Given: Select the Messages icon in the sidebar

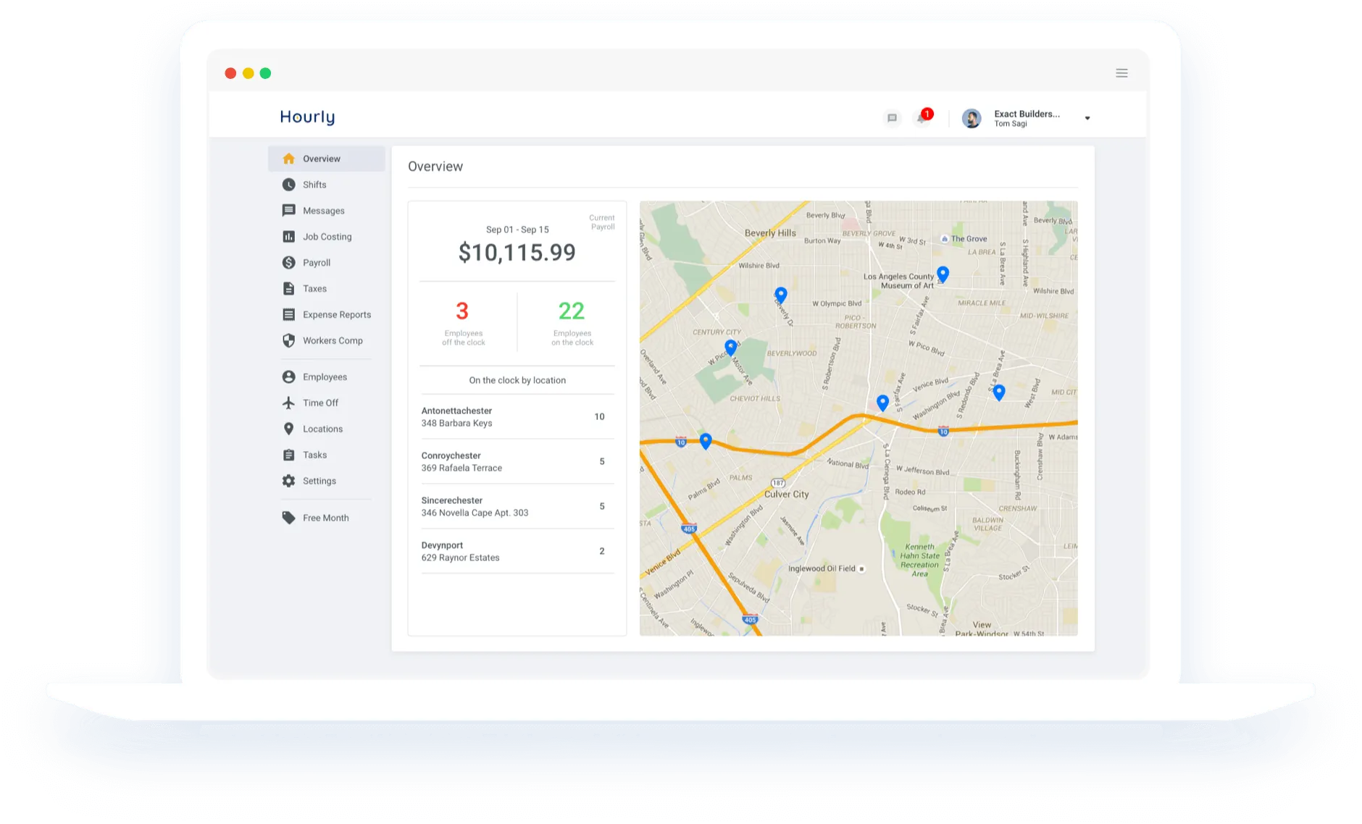Looking at the screenshot, I should click(289, 210).
